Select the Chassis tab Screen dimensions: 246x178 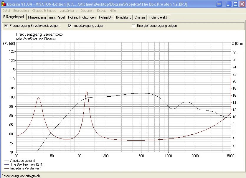point(140,17)
